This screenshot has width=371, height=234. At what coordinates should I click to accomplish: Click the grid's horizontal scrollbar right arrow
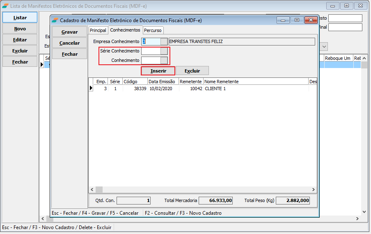(313, 190)
